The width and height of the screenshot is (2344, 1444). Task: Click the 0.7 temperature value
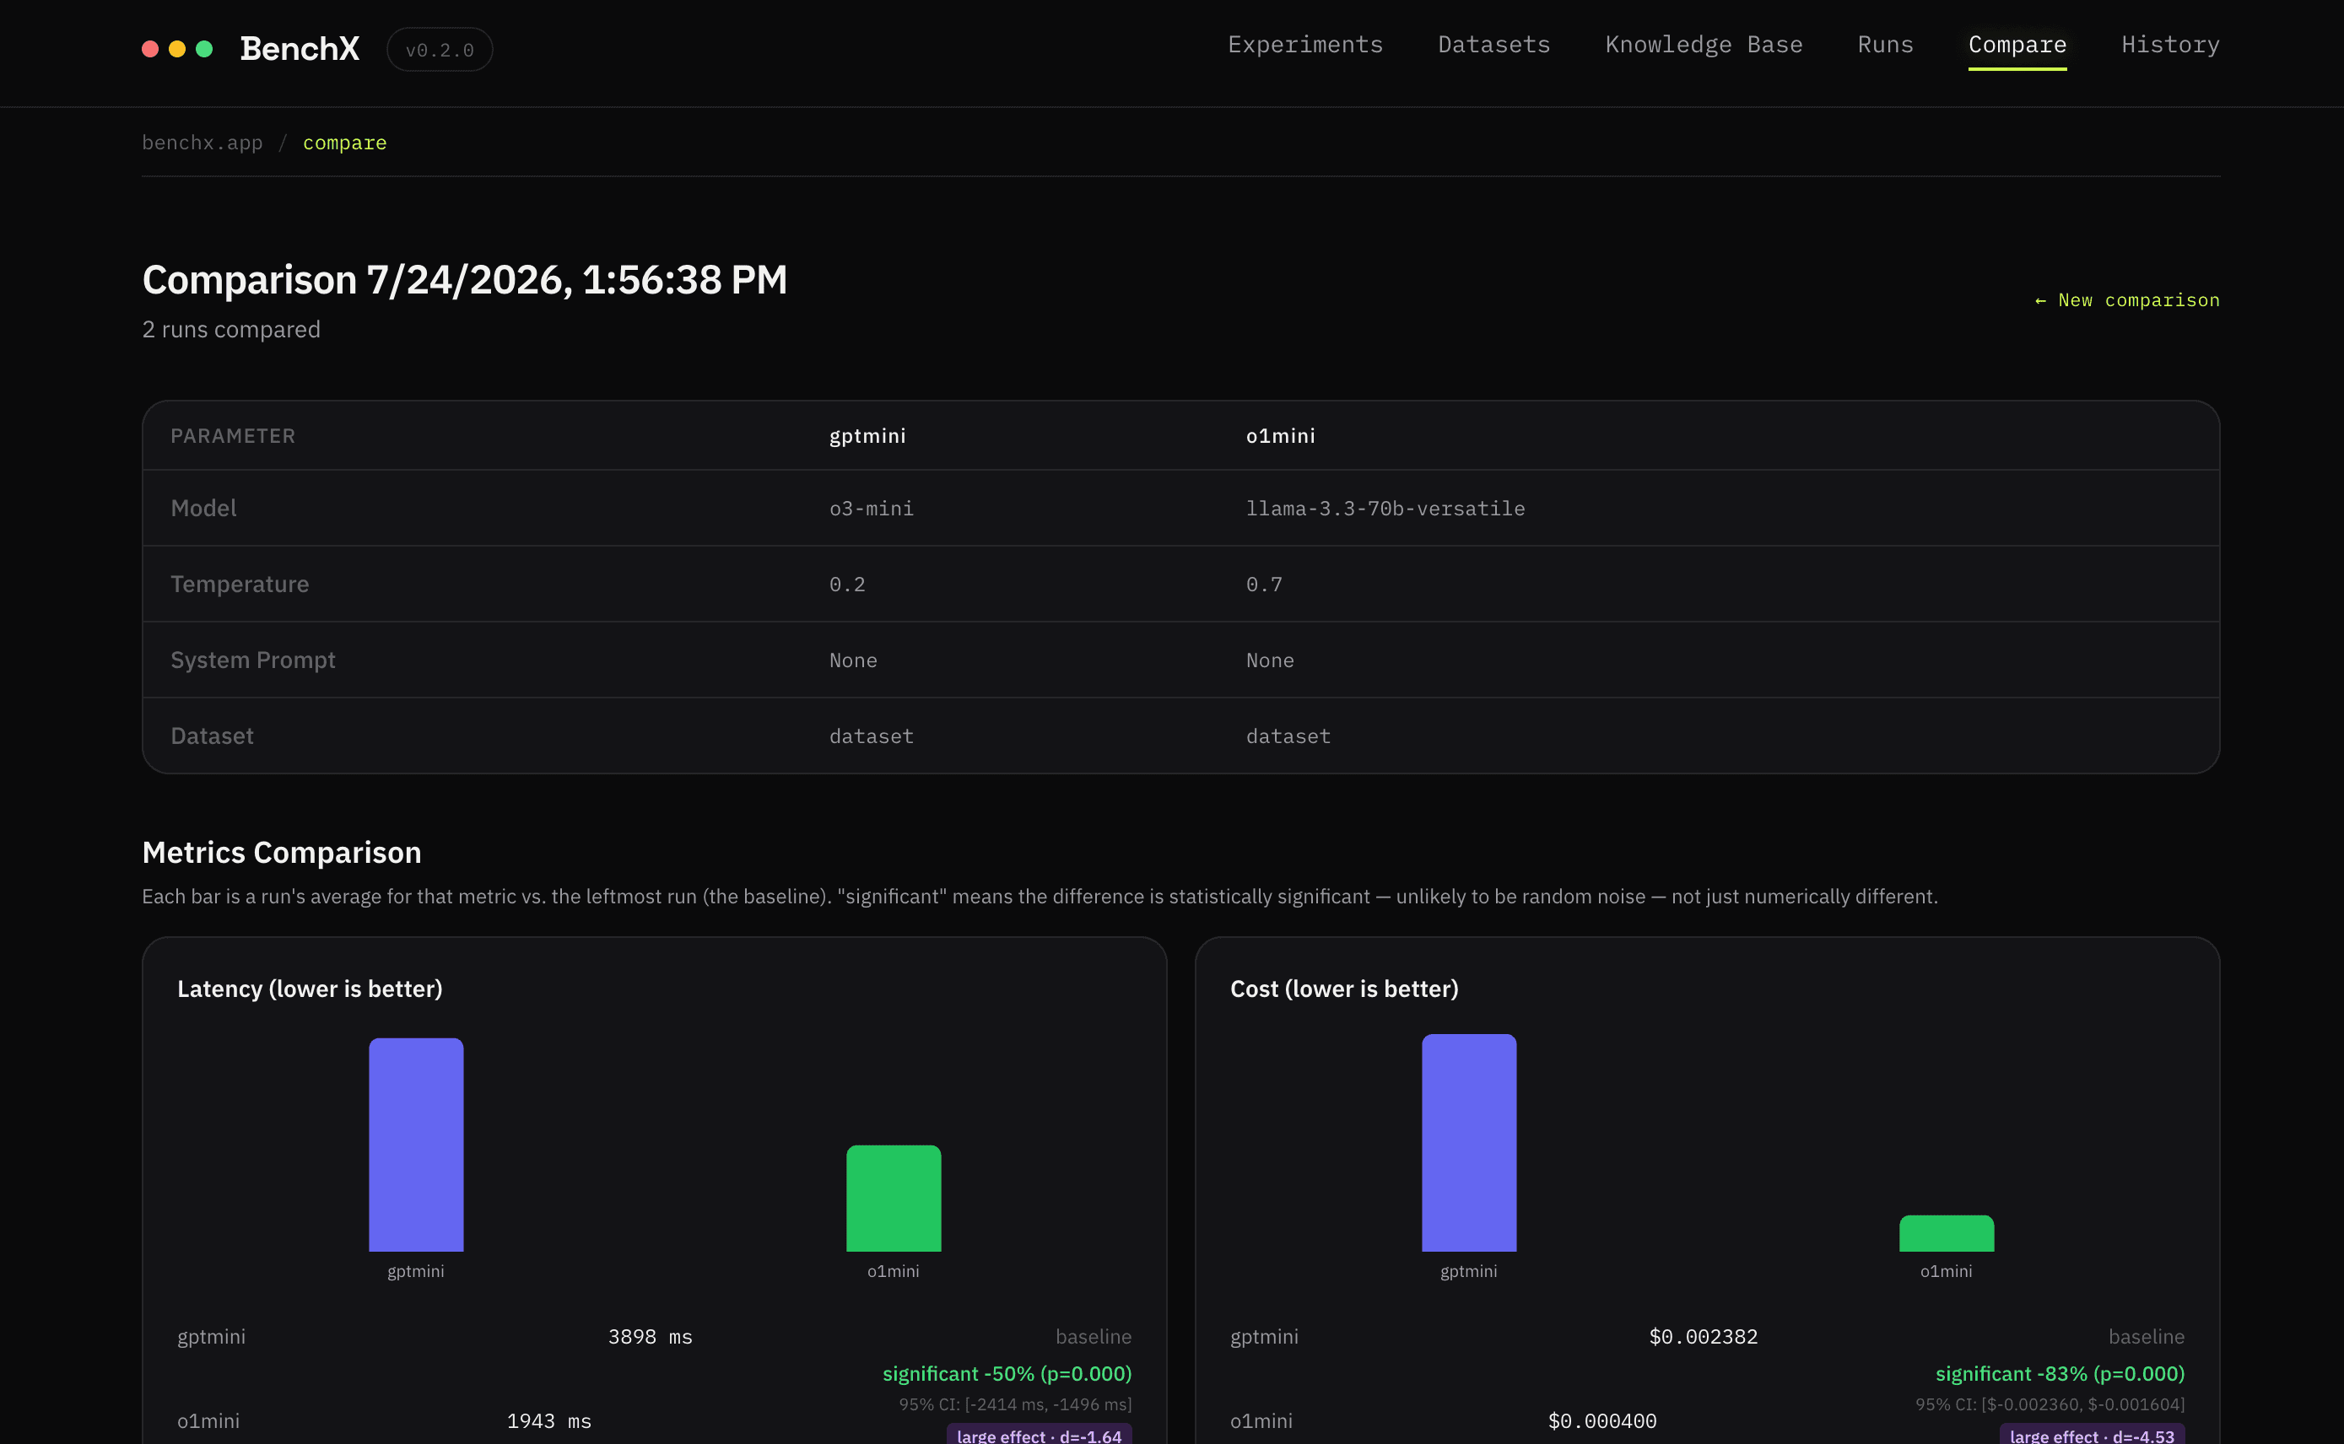[1264, 585]
